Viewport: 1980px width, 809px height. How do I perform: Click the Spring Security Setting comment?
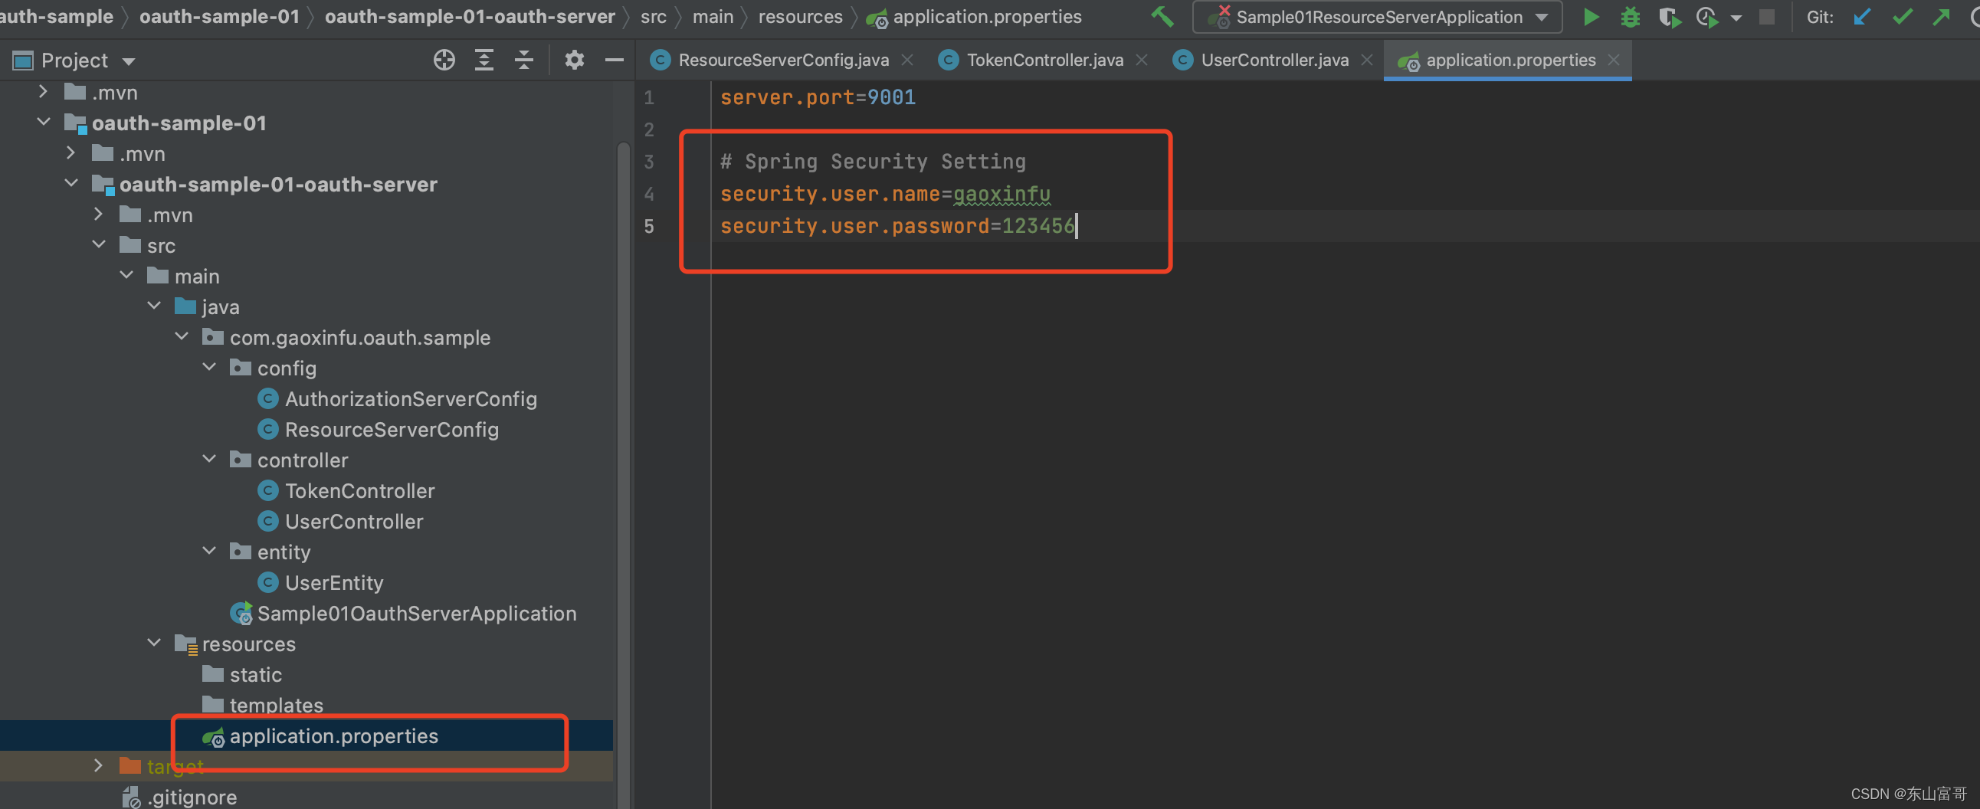click(x=873, y=162)
